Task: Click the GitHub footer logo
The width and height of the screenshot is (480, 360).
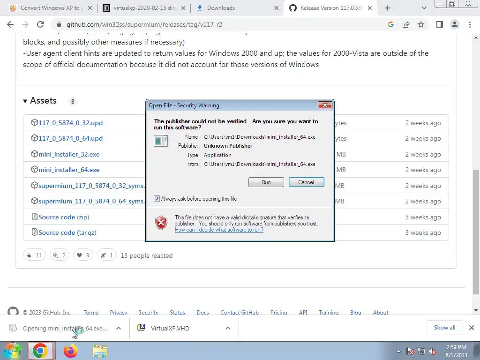Action: pos(13,311)
